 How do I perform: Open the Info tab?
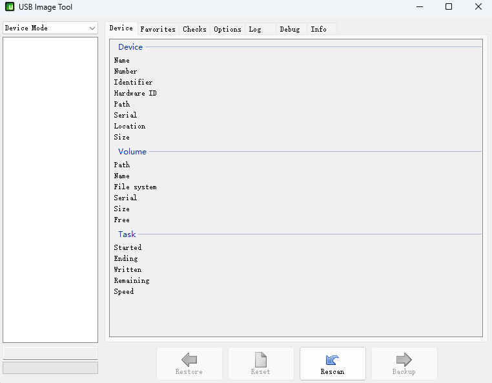click(322, 29)
